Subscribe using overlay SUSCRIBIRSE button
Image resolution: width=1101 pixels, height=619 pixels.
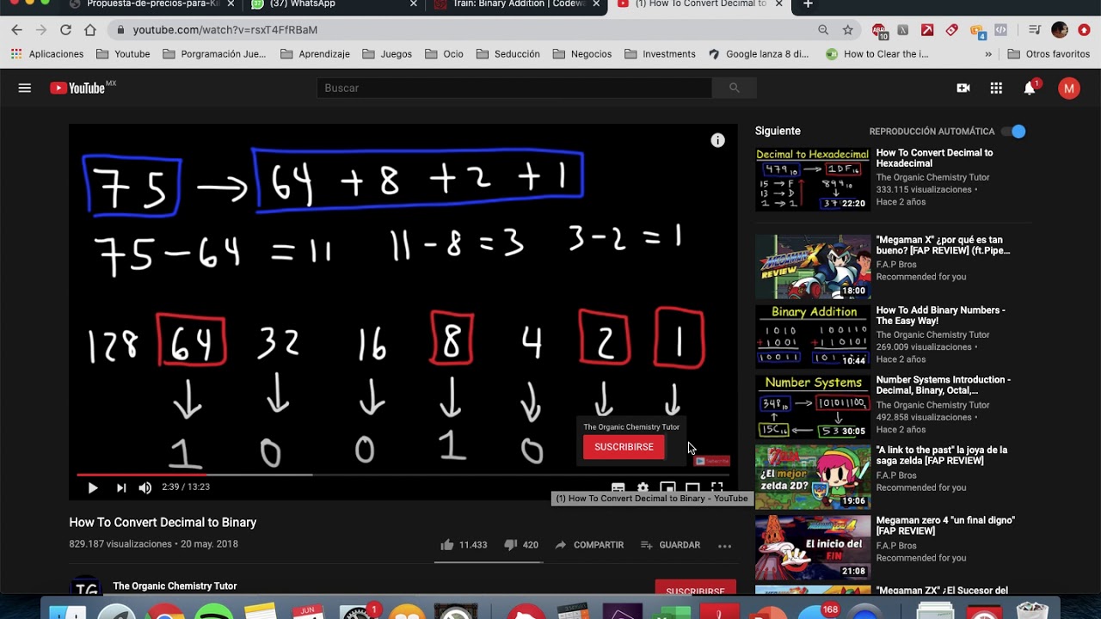click(x=624, y=447)
